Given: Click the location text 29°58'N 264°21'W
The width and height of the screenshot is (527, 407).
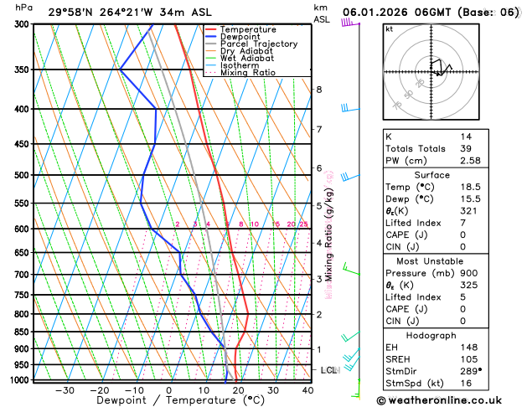Looking at the screenshot, I should 101,13.
